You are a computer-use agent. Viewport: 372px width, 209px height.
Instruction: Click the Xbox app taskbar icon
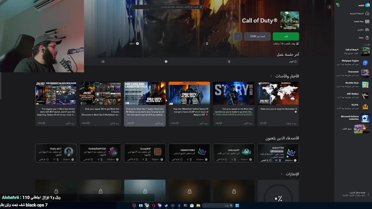(x=147, y=206)
